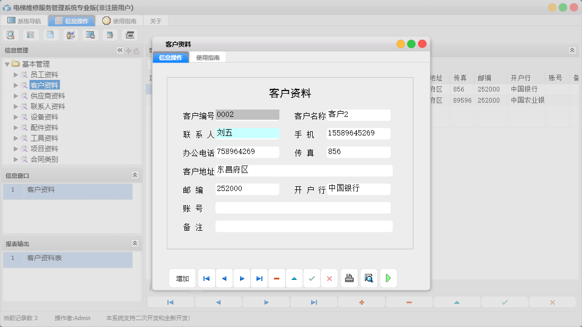Select 客户资料表 in the report output list
The width and height of the screenshot is (582, 327).
45,259
